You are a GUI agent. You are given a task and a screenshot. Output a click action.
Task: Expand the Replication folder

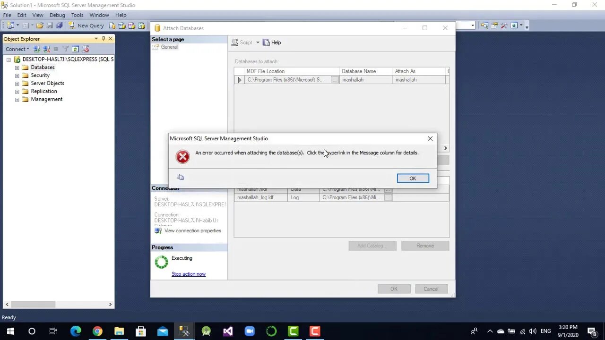(x=17, y=92)
